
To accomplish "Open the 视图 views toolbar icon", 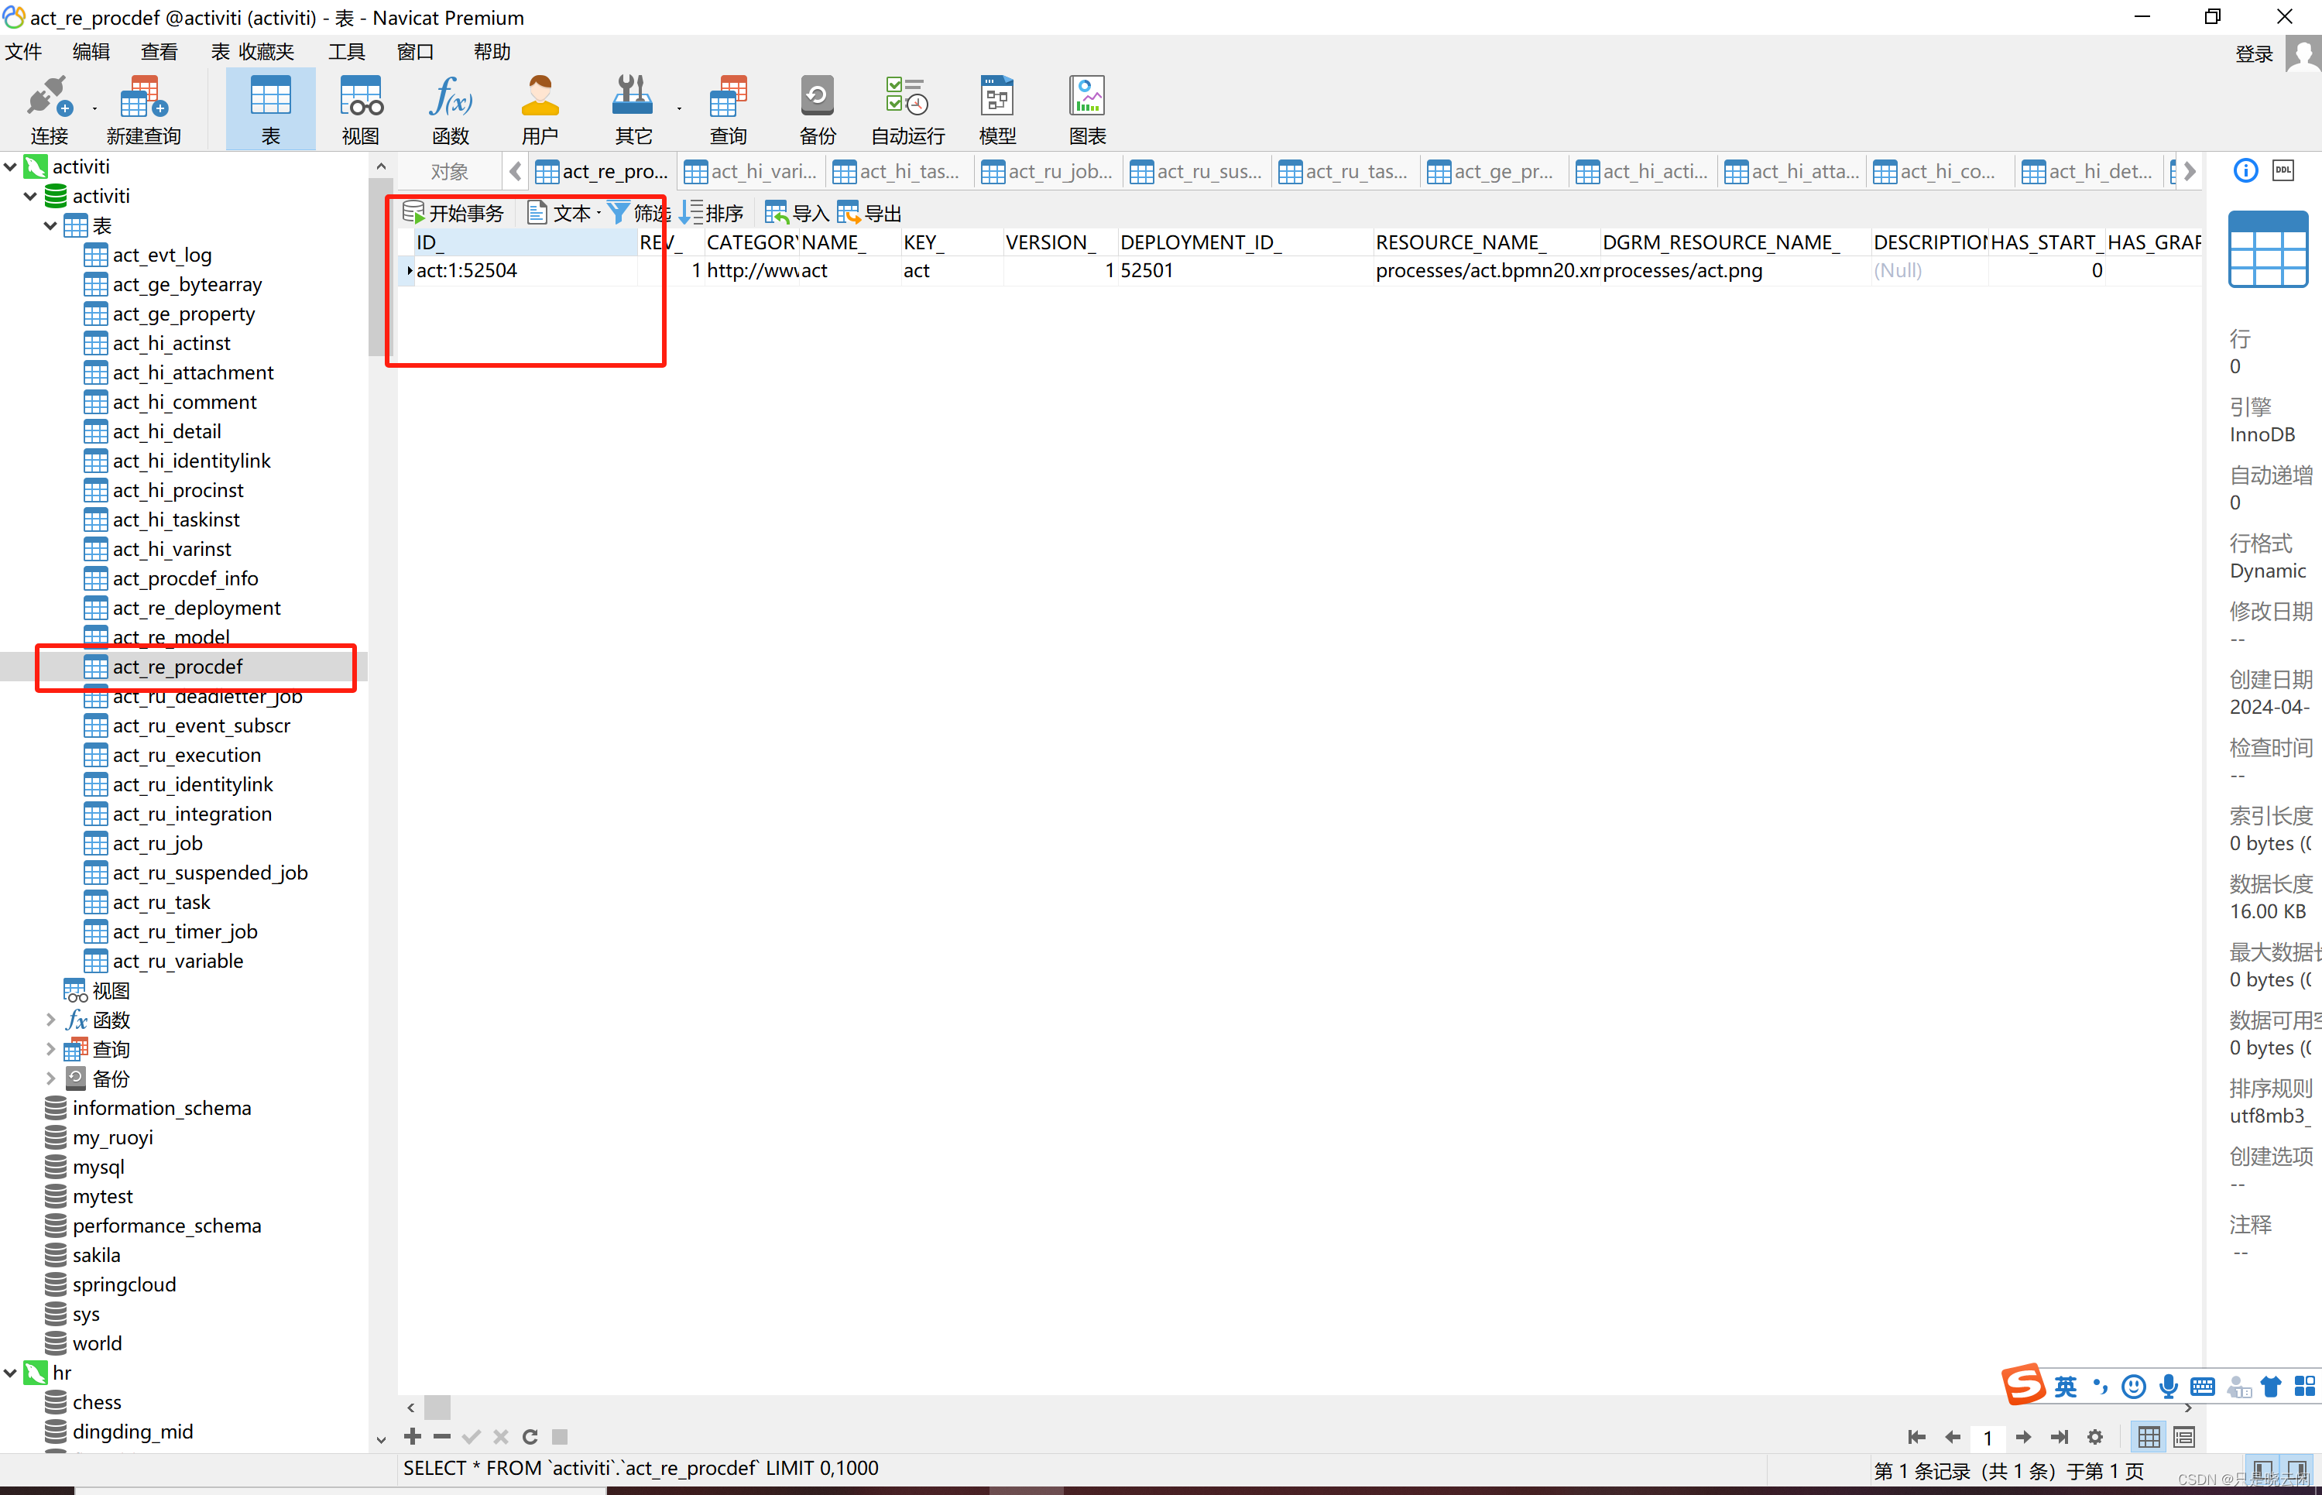I will pos(360,108).
